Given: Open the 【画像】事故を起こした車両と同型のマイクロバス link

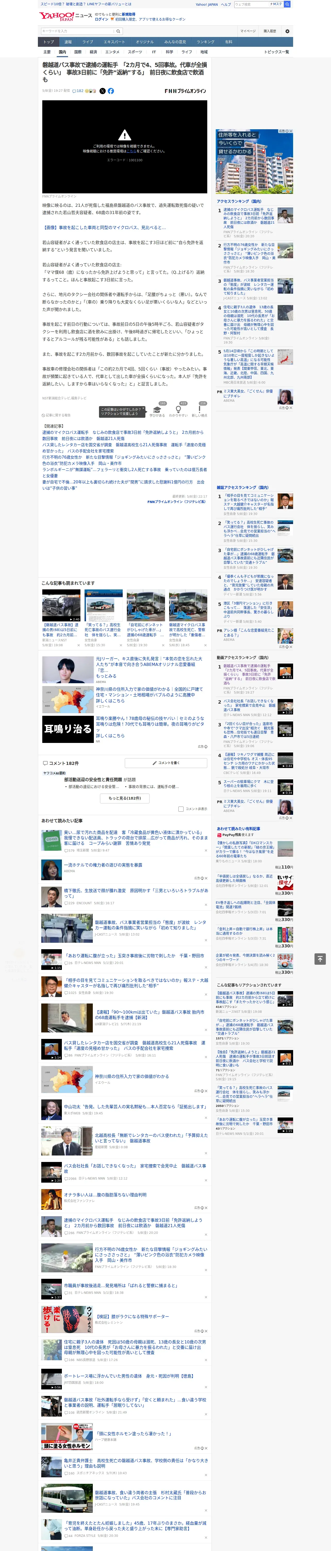Looking at the screenshot, I should 104,227.
